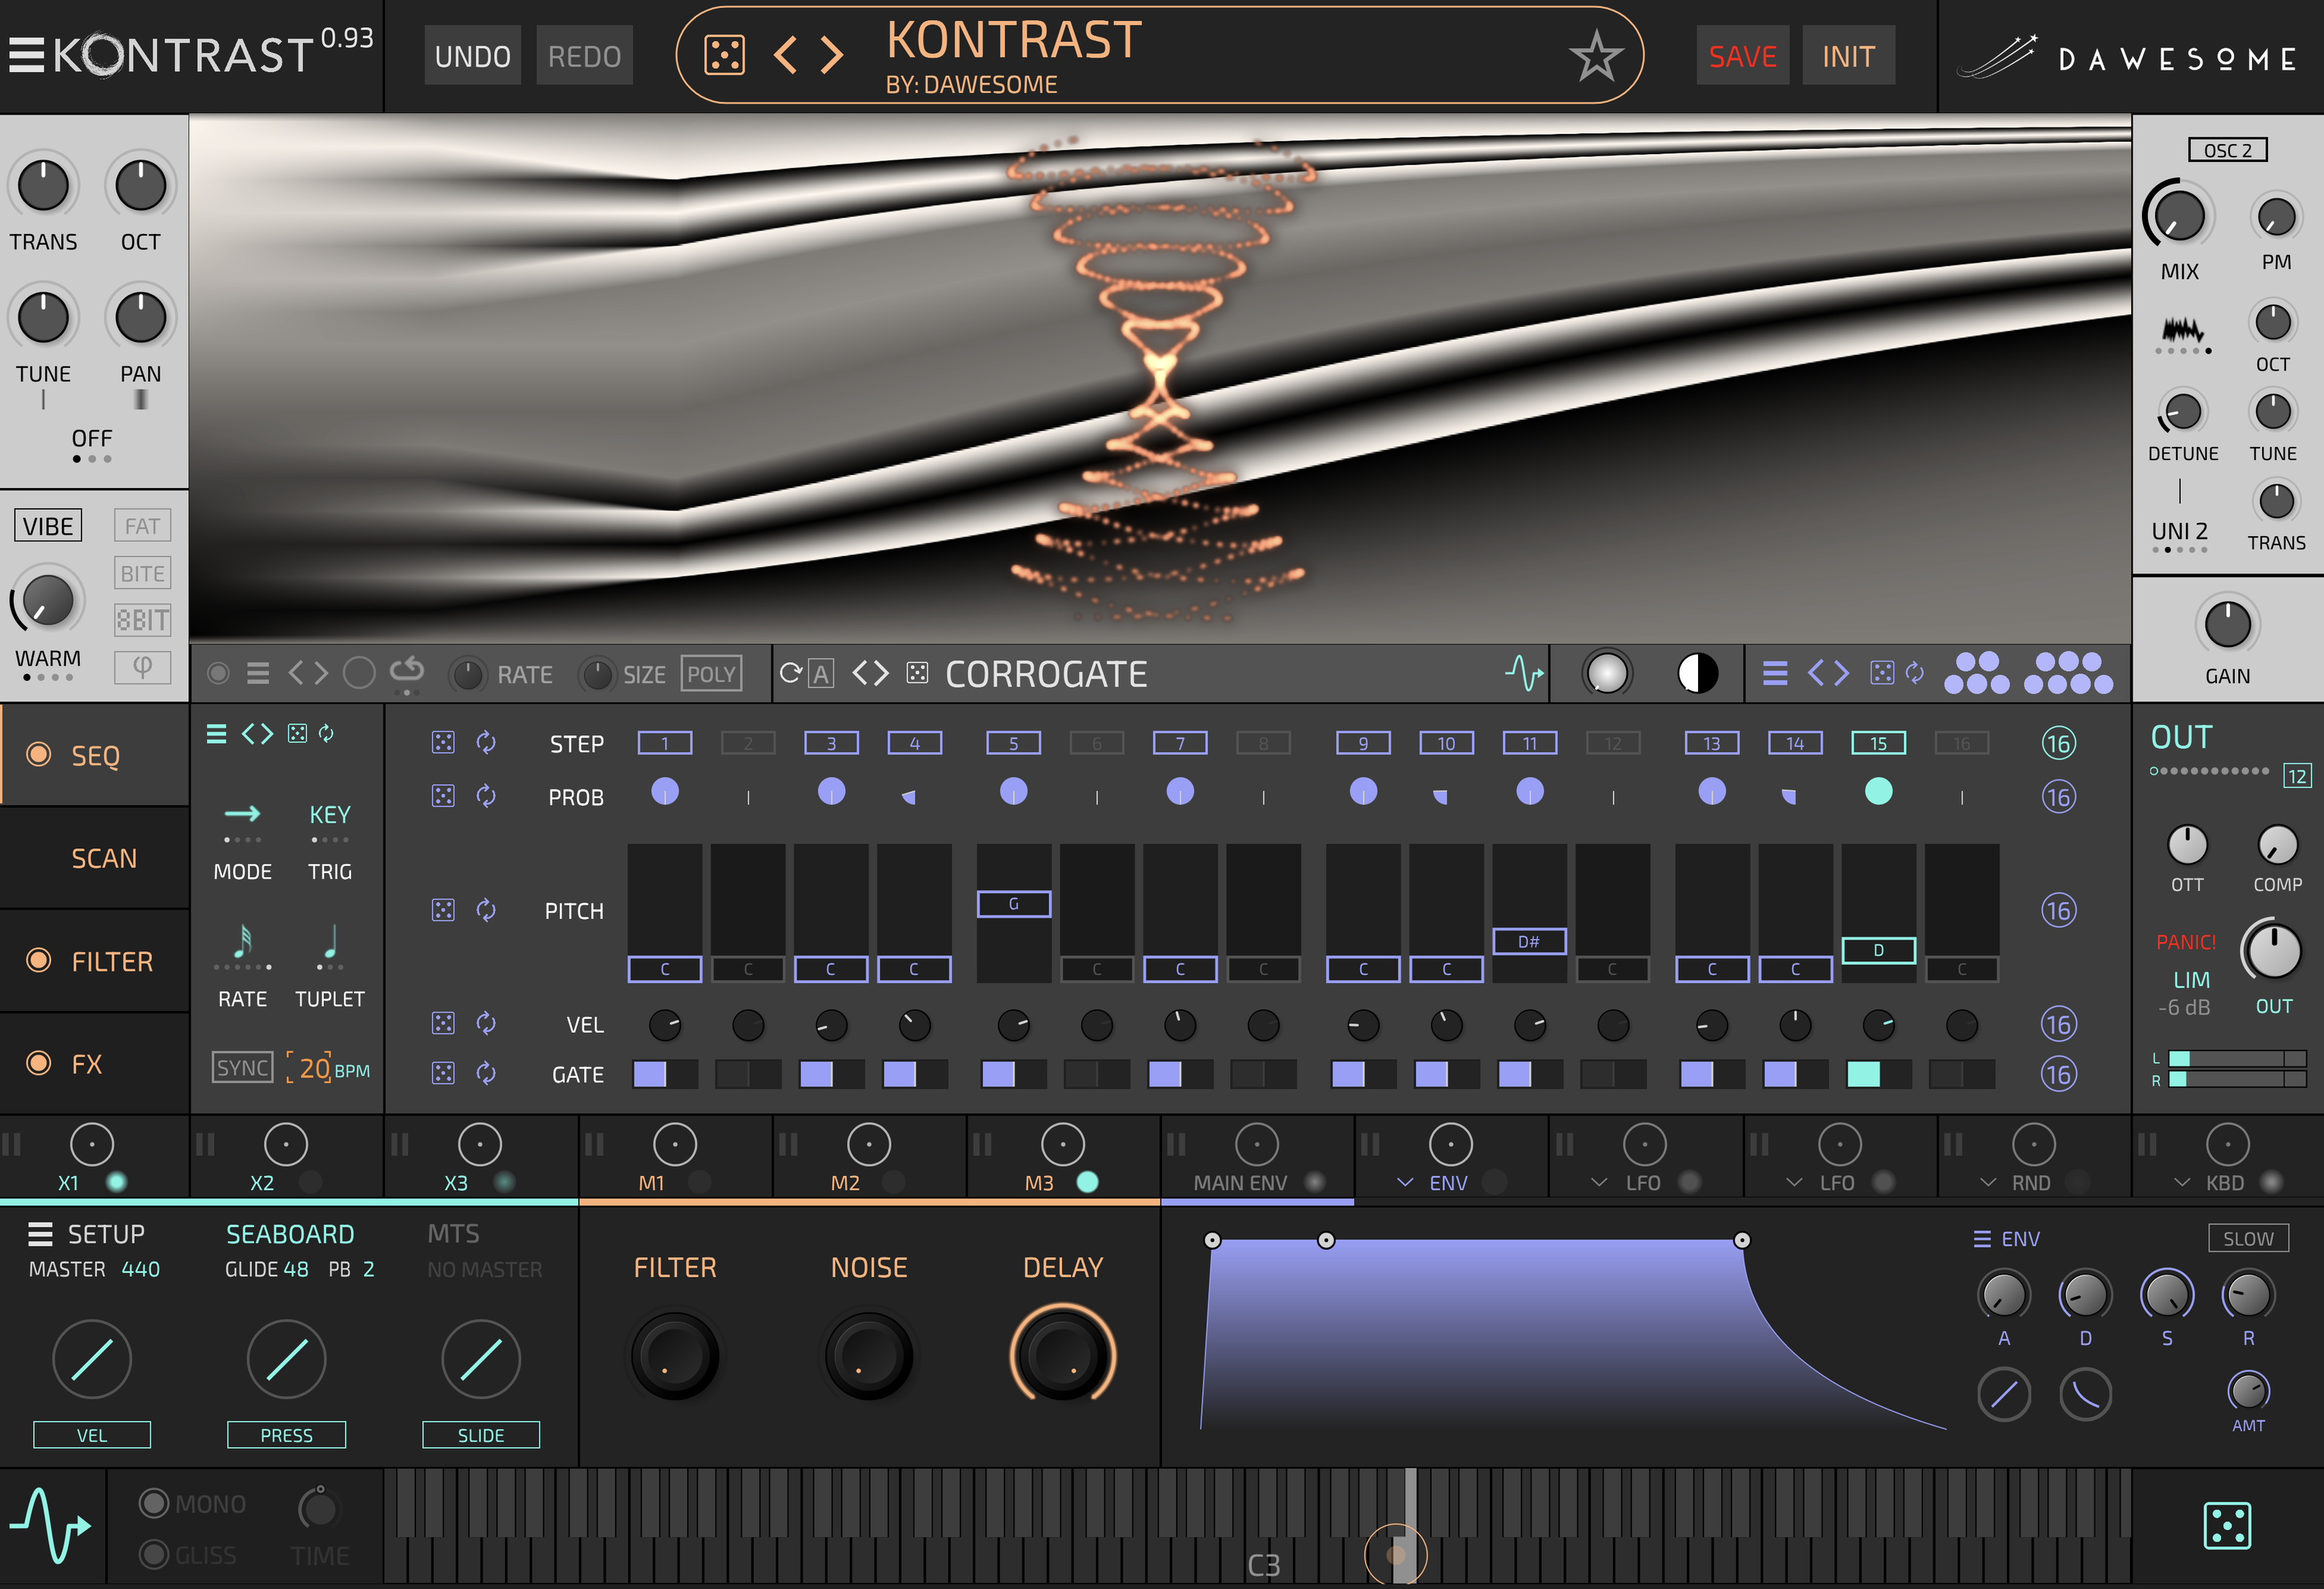The width and height of the screenshot is (2324, 1589).
Task: Open the FX tab
Action: tap(86, 1063)
